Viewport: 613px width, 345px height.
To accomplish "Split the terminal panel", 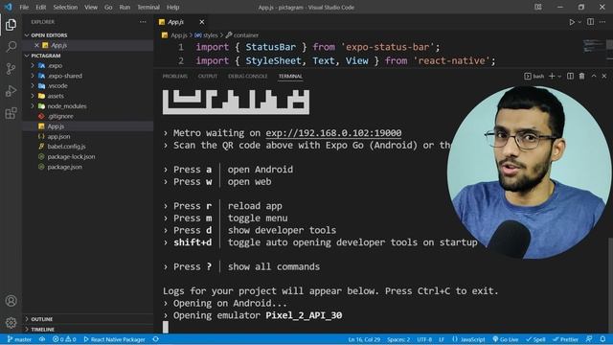I will [571, 76].
